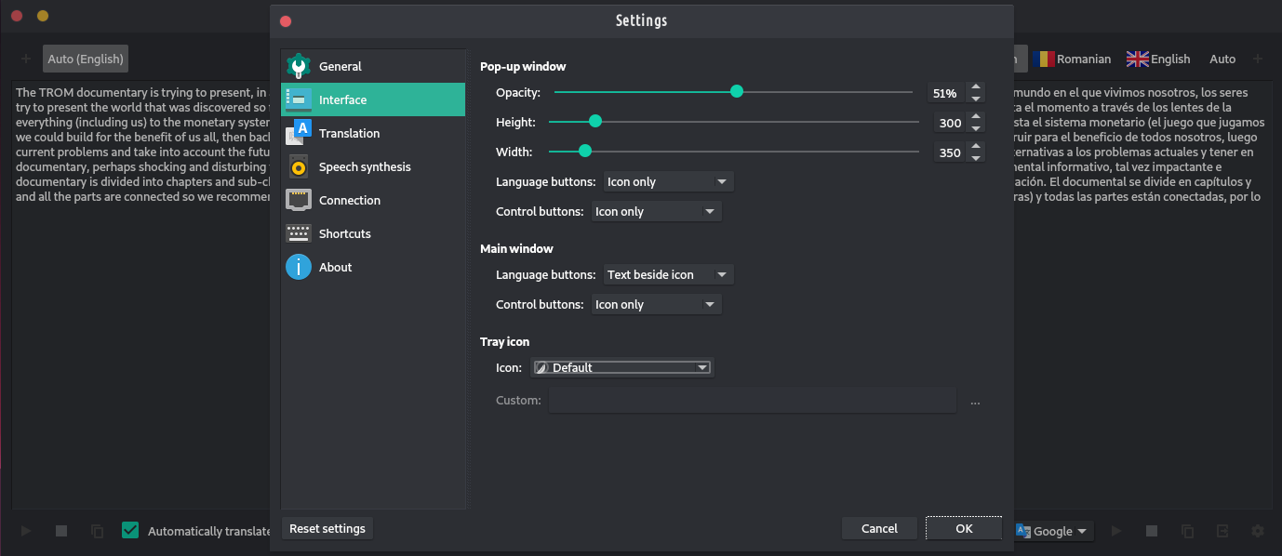Image resolution: width=1282 pixels, height=556 pixels.
Task: Click the General wrench icon in sidebar
Action: (299, 67)
